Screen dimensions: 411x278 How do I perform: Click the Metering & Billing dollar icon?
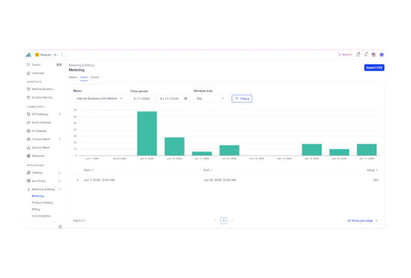29,189
